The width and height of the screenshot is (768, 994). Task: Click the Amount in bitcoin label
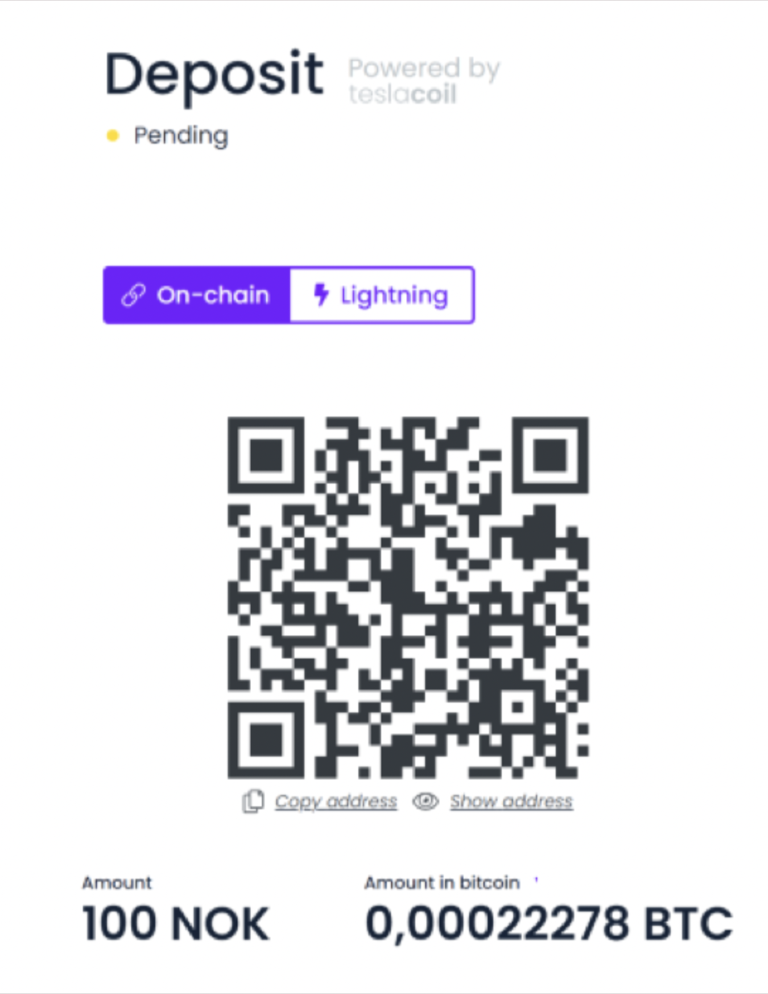pyautogui.click(x=442, y=883)
